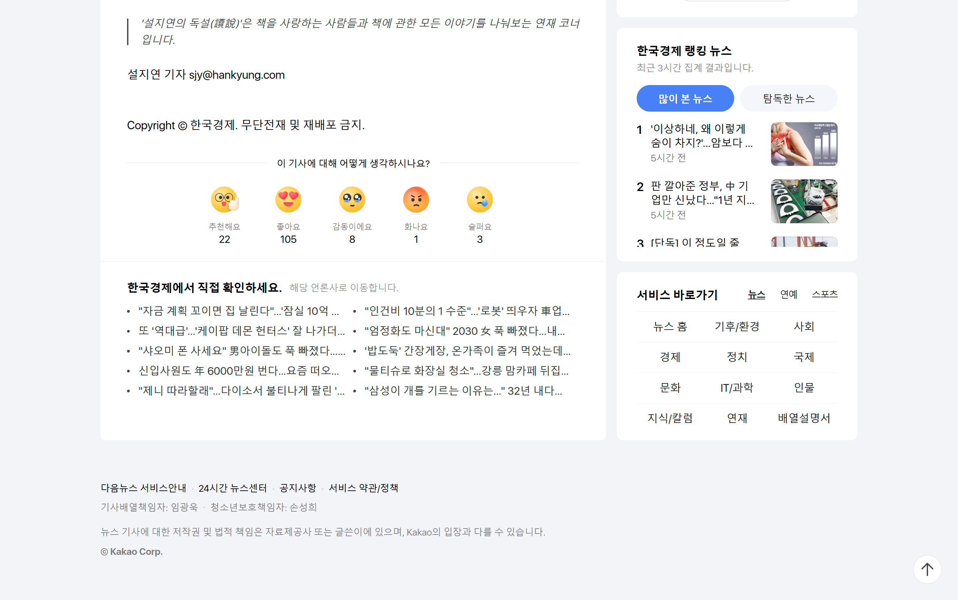Click the 좋아요 heart-eyes emoji reaction

pyautogui.click(x=288, y=200)
